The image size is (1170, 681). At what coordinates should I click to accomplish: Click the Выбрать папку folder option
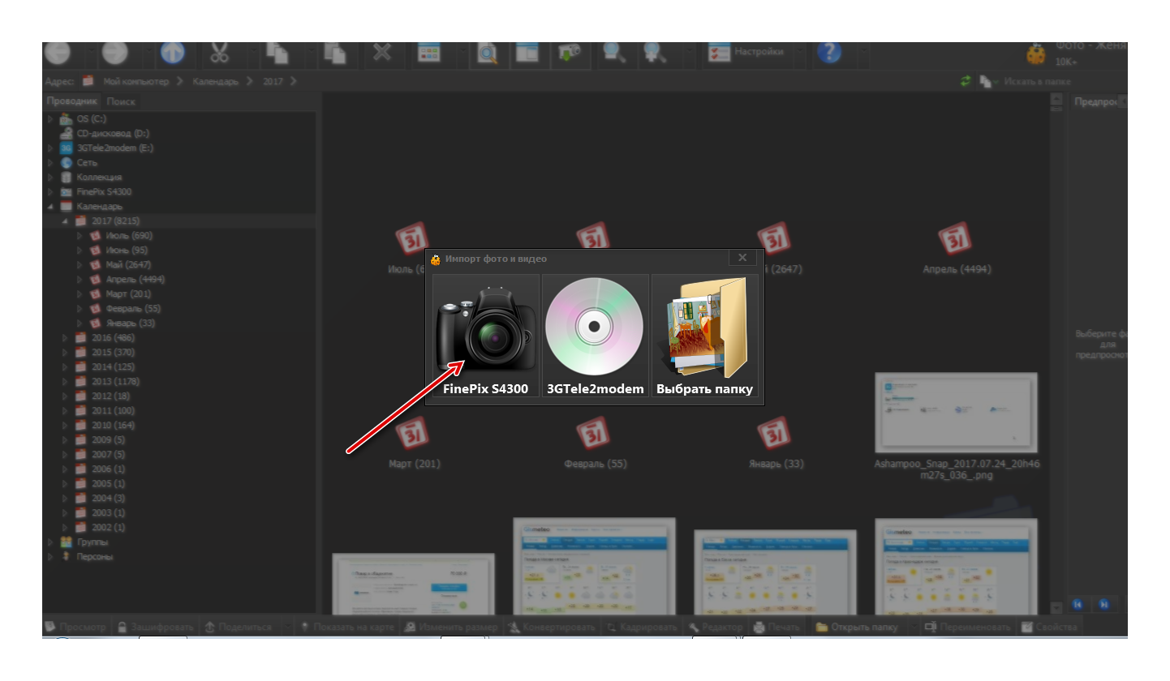704,337
